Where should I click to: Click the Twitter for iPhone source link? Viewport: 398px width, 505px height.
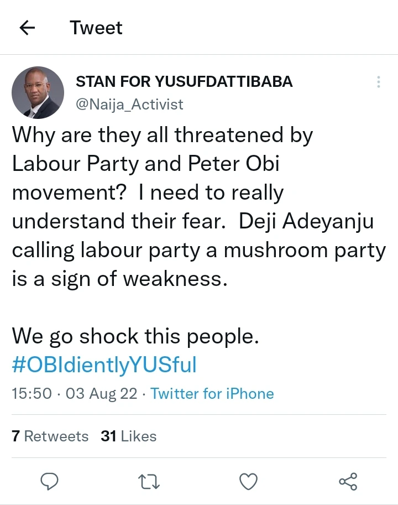212,394
